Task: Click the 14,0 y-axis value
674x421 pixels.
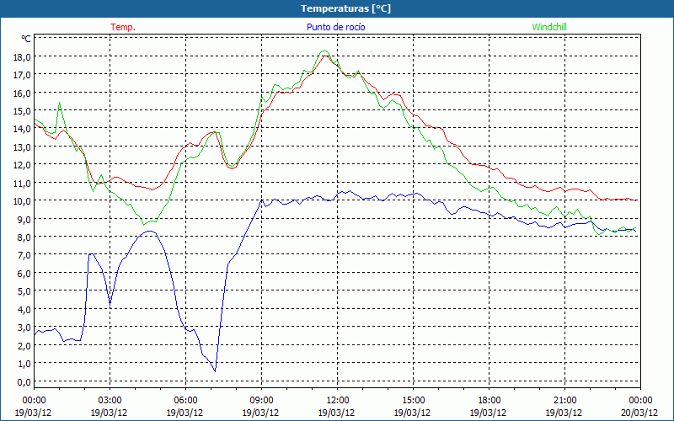Action: tap(23, 129)
